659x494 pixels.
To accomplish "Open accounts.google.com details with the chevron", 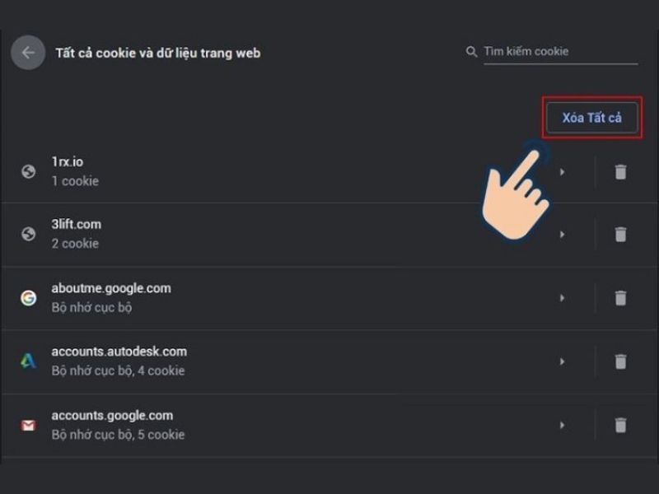I will click(x=563, y=425).
